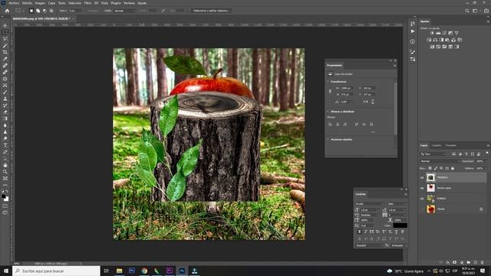The height and width of the screenshot is (276, 491).
Task: Toggle the layer filtering switch
Action: click(487, 153)
